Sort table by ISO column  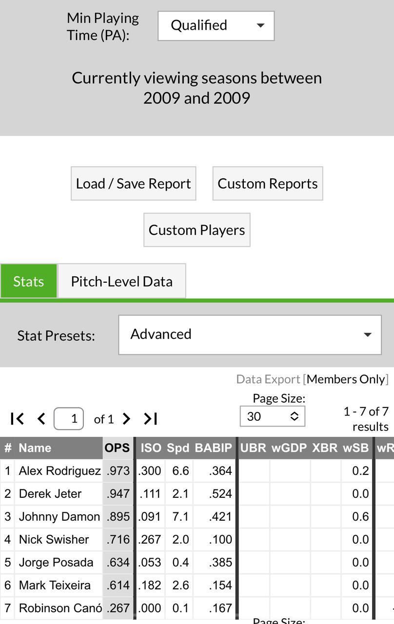pyautogui.click(x=151, y=448)
